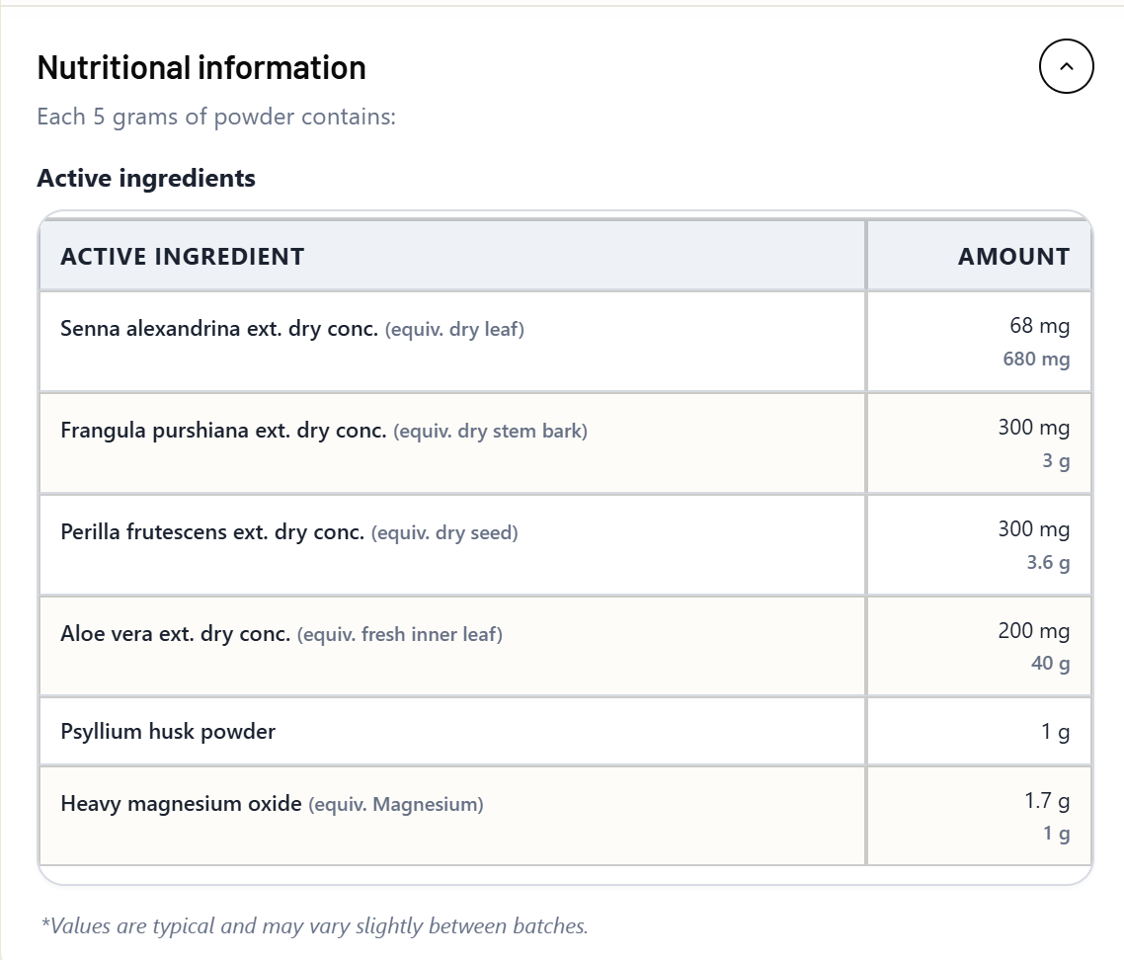Select the Perilla frutescens ingredient text
The height and width of the screenshot is (960, 1124).
(x=212, y=532)
